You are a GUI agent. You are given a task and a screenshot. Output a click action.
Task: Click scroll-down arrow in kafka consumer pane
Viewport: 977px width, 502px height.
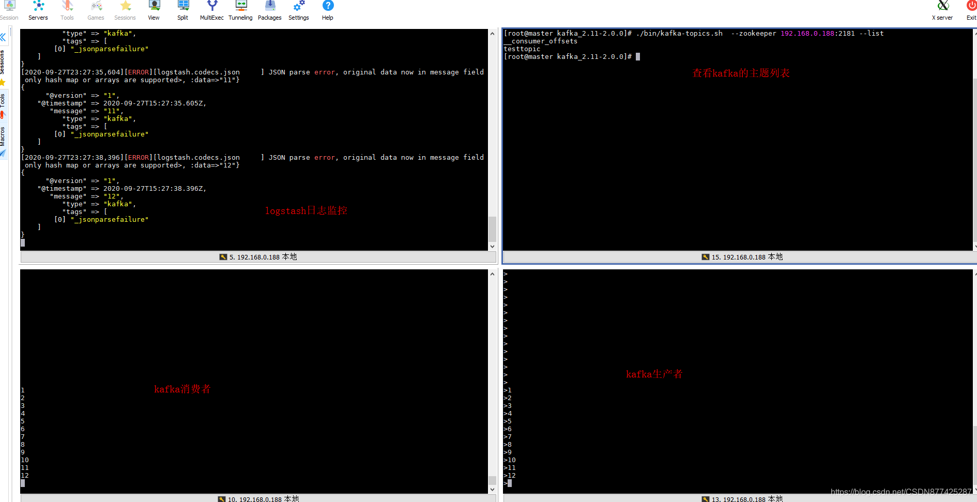[x=492, y=489]
